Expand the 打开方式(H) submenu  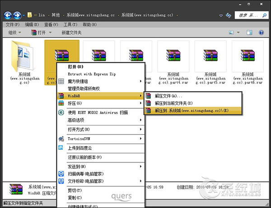pos(101,129)
